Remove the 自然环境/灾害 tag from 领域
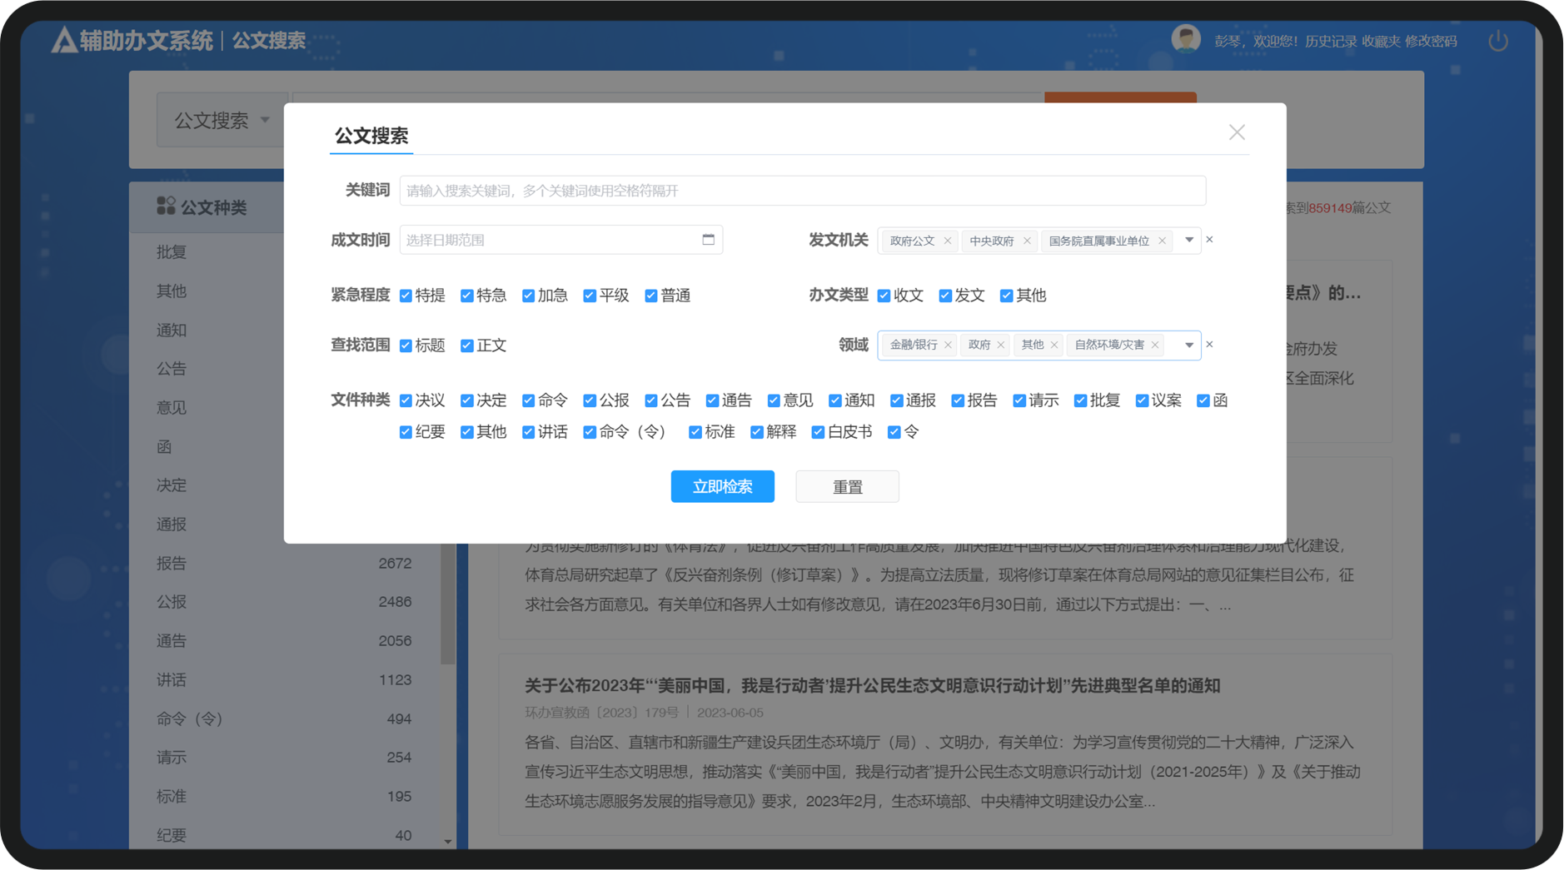This screenshot has height=870, width=1564. pyautogui.click(x=1155, y=345)
